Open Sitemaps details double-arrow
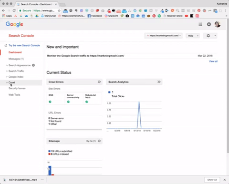This screenshot has width=229, height=184. click(x=99, y=141)
